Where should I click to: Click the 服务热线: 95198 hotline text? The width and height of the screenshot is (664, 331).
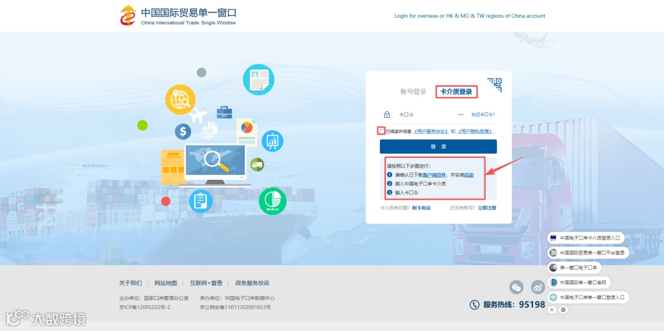(514, 305)
